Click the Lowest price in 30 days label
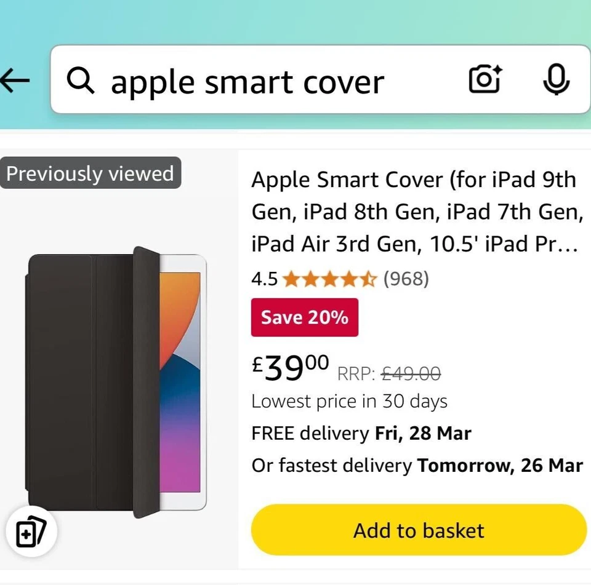Viewport: 591px width, 585px height. (349, 401)
